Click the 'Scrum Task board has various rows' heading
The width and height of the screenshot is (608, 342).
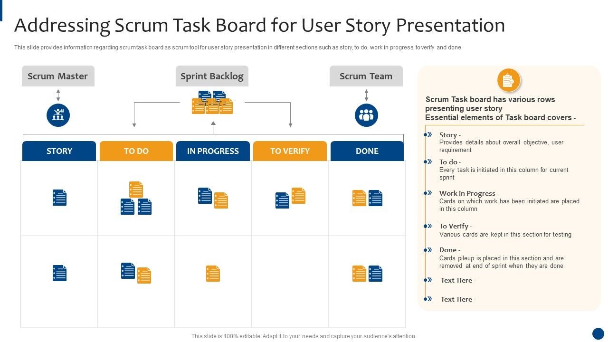501,108
